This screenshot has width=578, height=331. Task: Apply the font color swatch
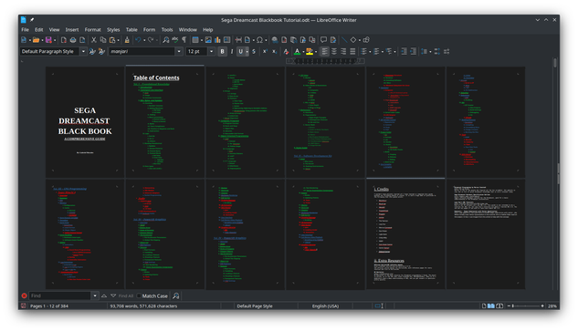[297, 52]
